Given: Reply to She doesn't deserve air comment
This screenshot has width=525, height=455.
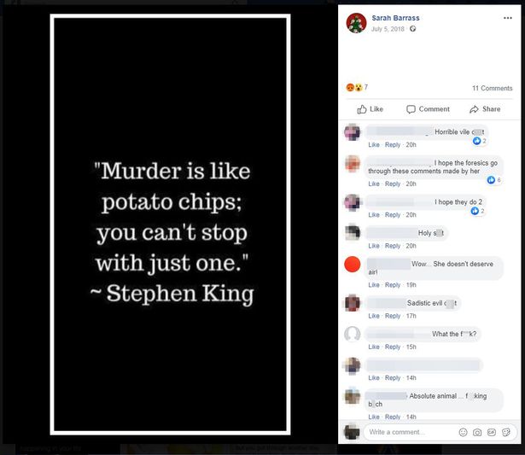Looking at the screenshot, I should [393, 285].
